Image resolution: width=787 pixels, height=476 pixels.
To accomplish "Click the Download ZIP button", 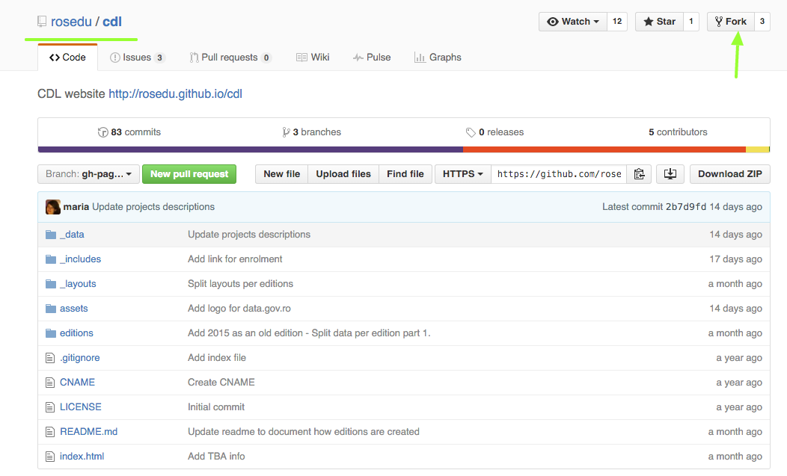I will click(x=730, y=174).
